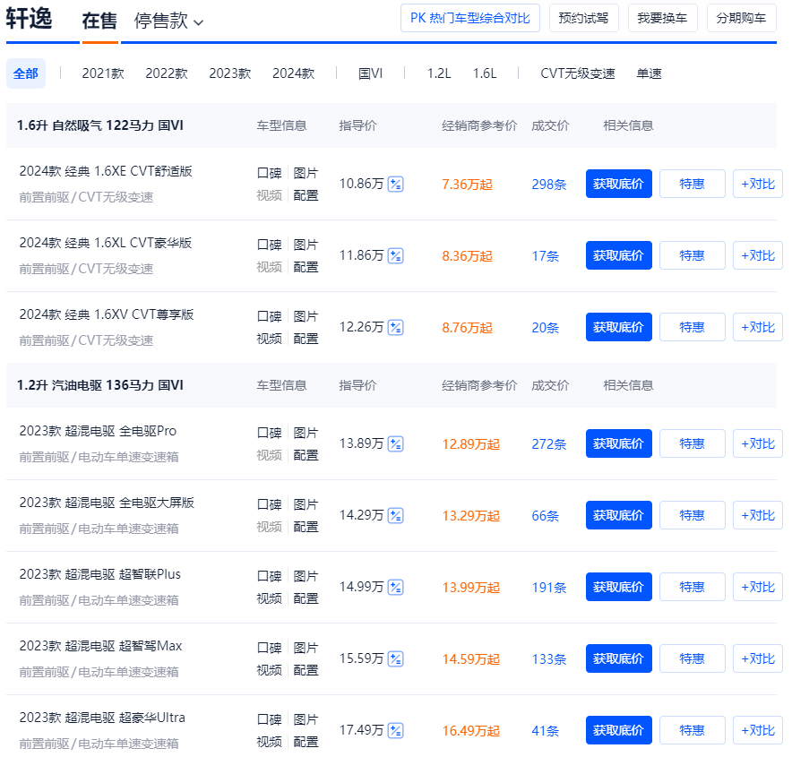Get lowest price for 1.6XL CVT豪华版
The width and height of the screenshot is (792, 757).
coord(619,255)
